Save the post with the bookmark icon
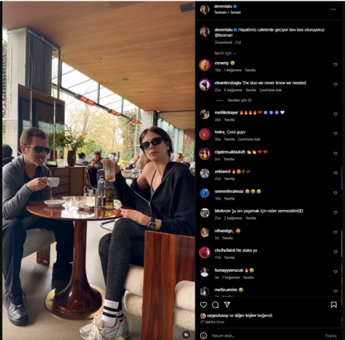 (x=333, y=305)
